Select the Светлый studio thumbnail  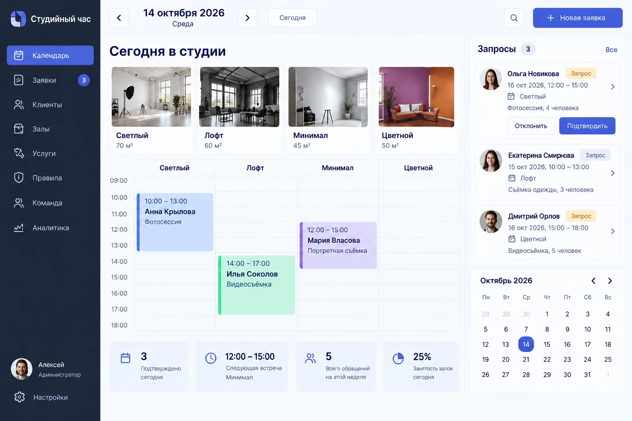151,97
